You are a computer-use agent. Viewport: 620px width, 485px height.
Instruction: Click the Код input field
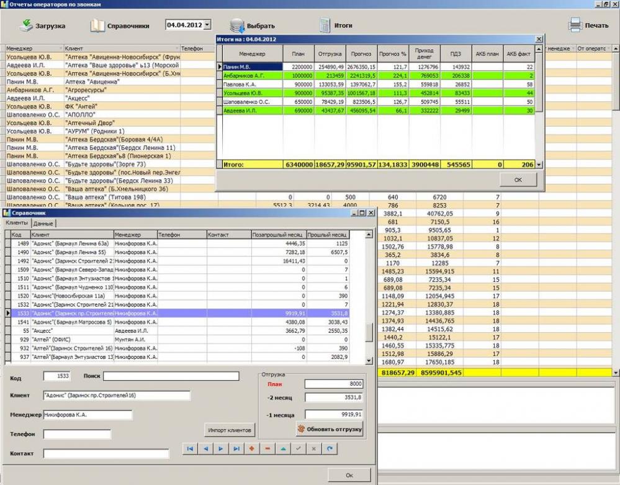click(x=57, y=376)
